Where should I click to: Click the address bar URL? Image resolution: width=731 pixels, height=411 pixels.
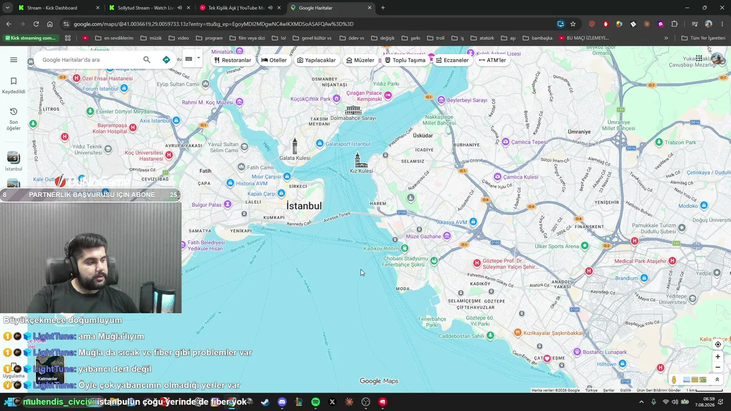pyautogui.click(x=214, y=24)
